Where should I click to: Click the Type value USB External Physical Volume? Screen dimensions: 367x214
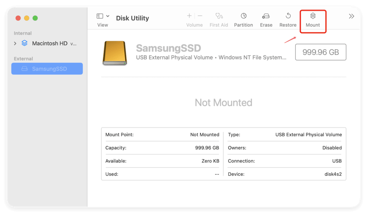coord(309,135)
